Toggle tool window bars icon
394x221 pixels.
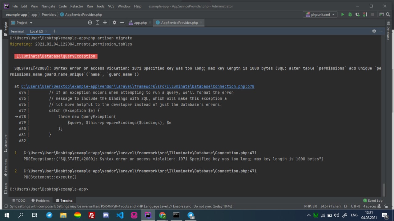click(x=6, y=206)
